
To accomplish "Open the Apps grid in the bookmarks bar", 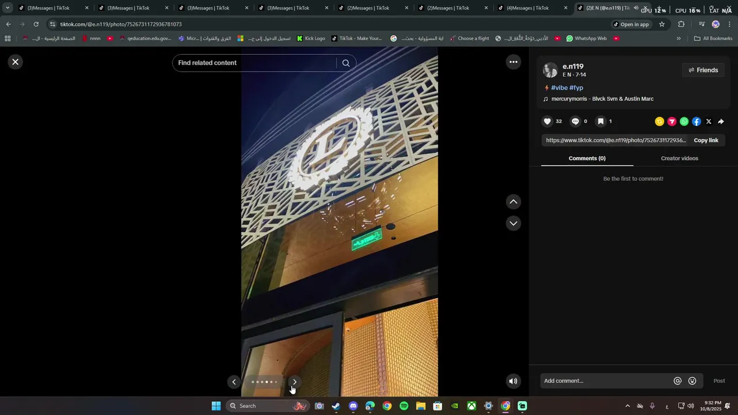I will (7, 39).
